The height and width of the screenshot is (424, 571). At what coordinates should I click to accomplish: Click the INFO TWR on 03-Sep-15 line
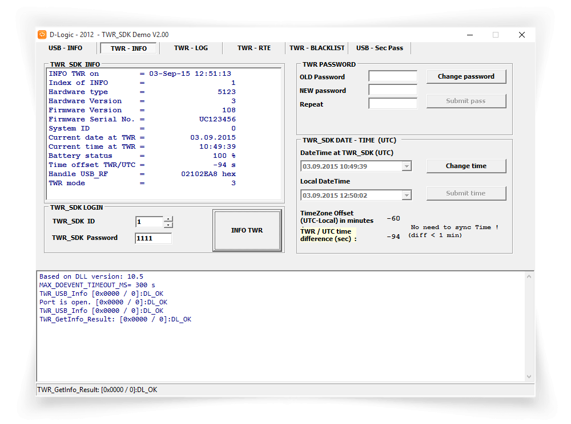point(140,74)
